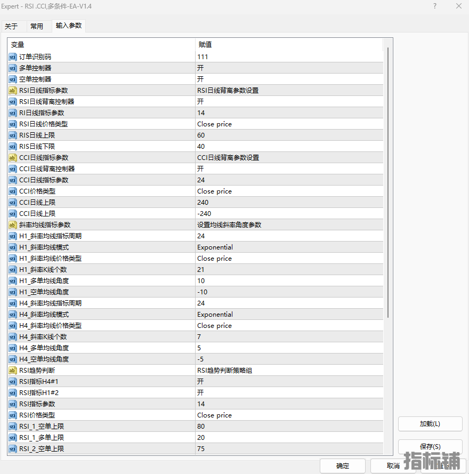The width and height of the screenshot is (469, 474).
Task: Select the 设置均线斜率角度参数 value cell
Action: point(289,224)
